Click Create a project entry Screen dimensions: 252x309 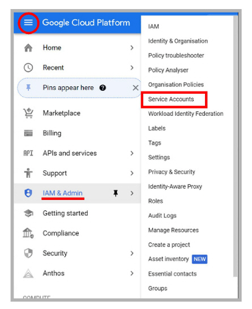[169, 245]
